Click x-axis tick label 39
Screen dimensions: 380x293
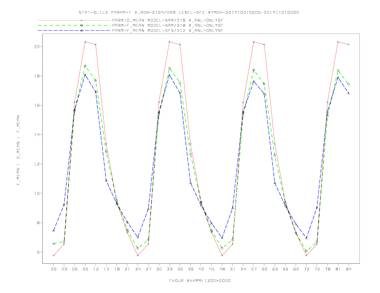tap(190, 269)
